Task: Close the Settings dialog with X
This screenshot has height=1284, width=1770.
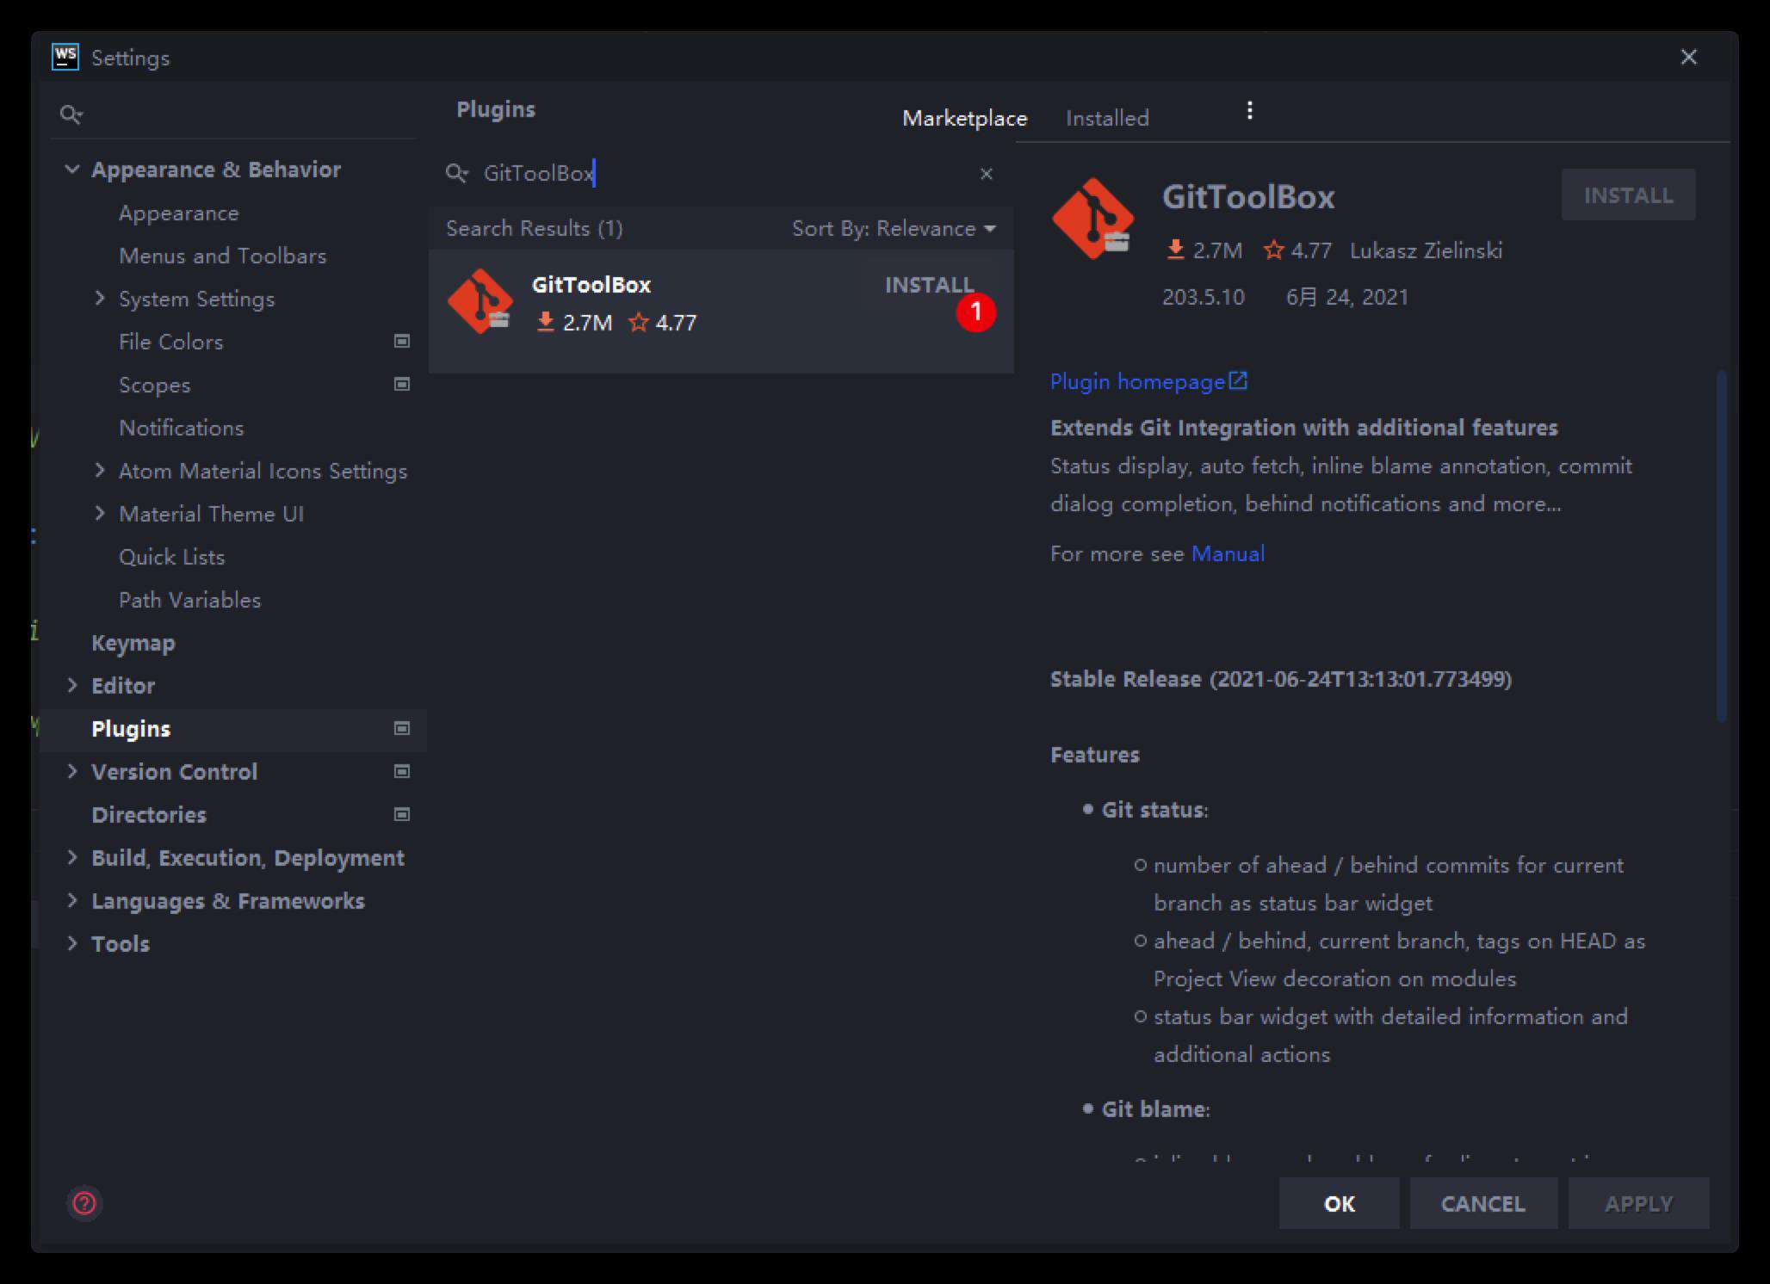Action: (1689, 57)
